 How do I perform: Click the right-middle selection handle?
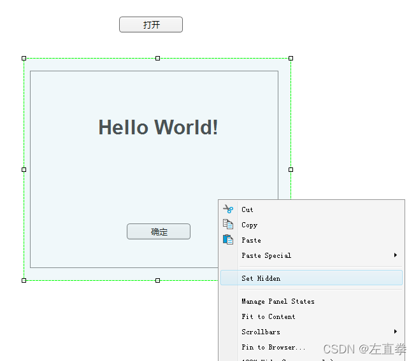point(290,170)
